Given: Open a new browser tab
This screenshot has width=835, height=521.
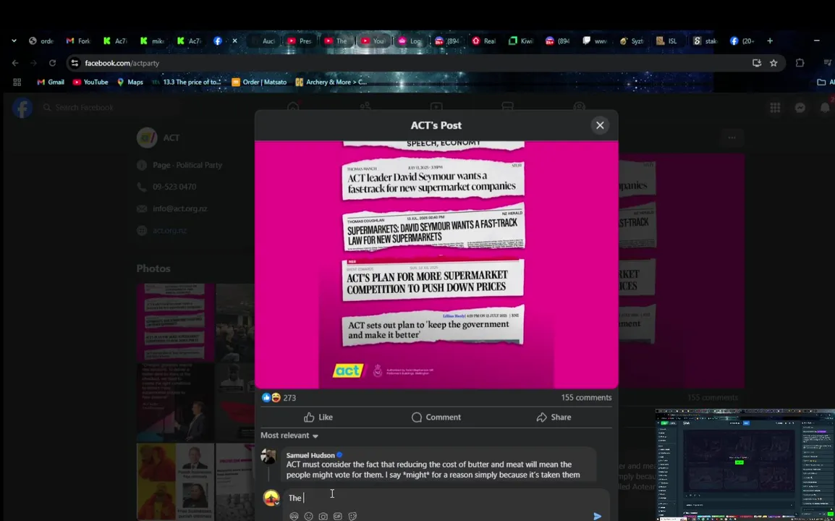Looking at the screenshot, I should point(769,41).
